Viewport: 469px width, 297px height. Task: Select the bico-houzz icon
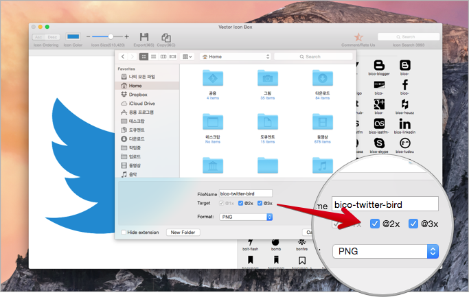pyautogui.click(x=404, y=104)
